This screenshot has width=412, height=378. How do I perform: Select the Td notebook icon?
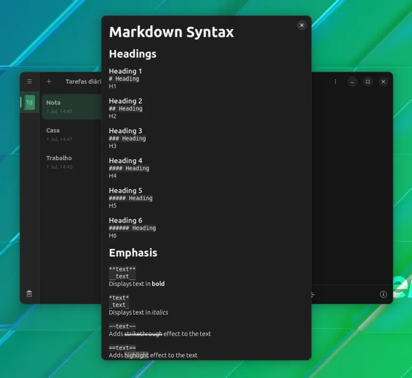pyautogui.click(x=29, y=102)
